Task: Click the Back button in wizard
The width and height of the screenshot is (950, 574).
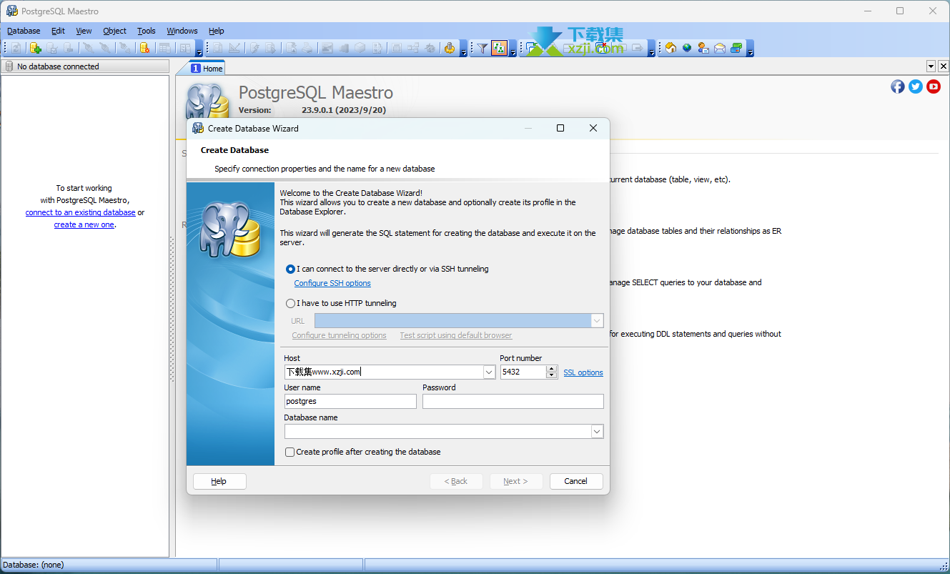Action: tap(456, 481)
